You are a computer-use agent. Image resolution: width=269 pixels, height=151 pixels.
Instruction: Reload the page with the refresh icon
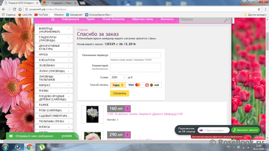pyautogui.click(x=15, y=9)
